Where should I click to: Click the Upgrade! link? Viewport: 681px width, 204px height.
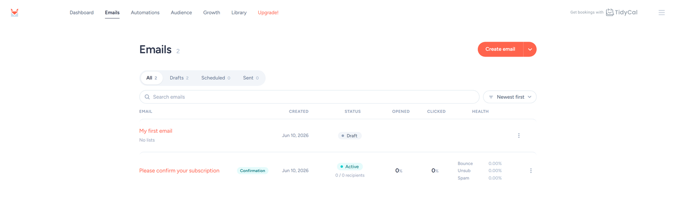[x=268, y=13]
